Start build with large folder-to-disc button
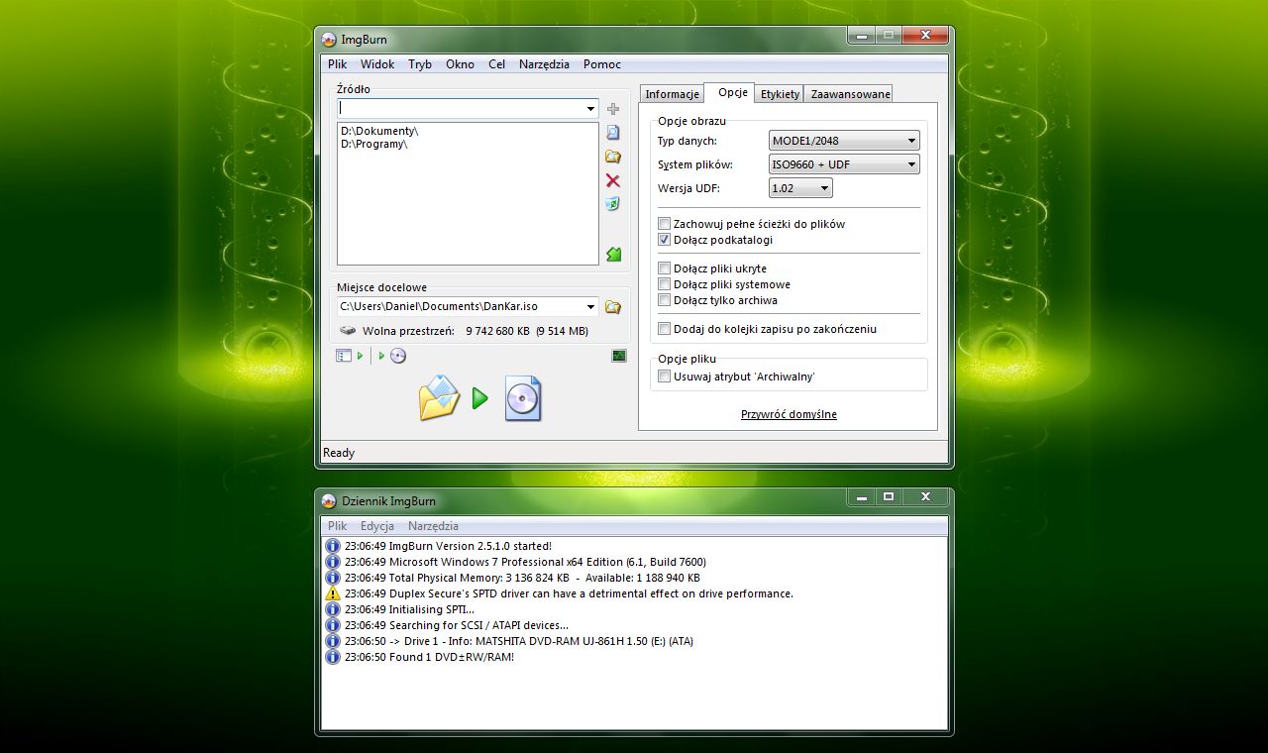Screen dimensions: 1268x753 (480, 398)
